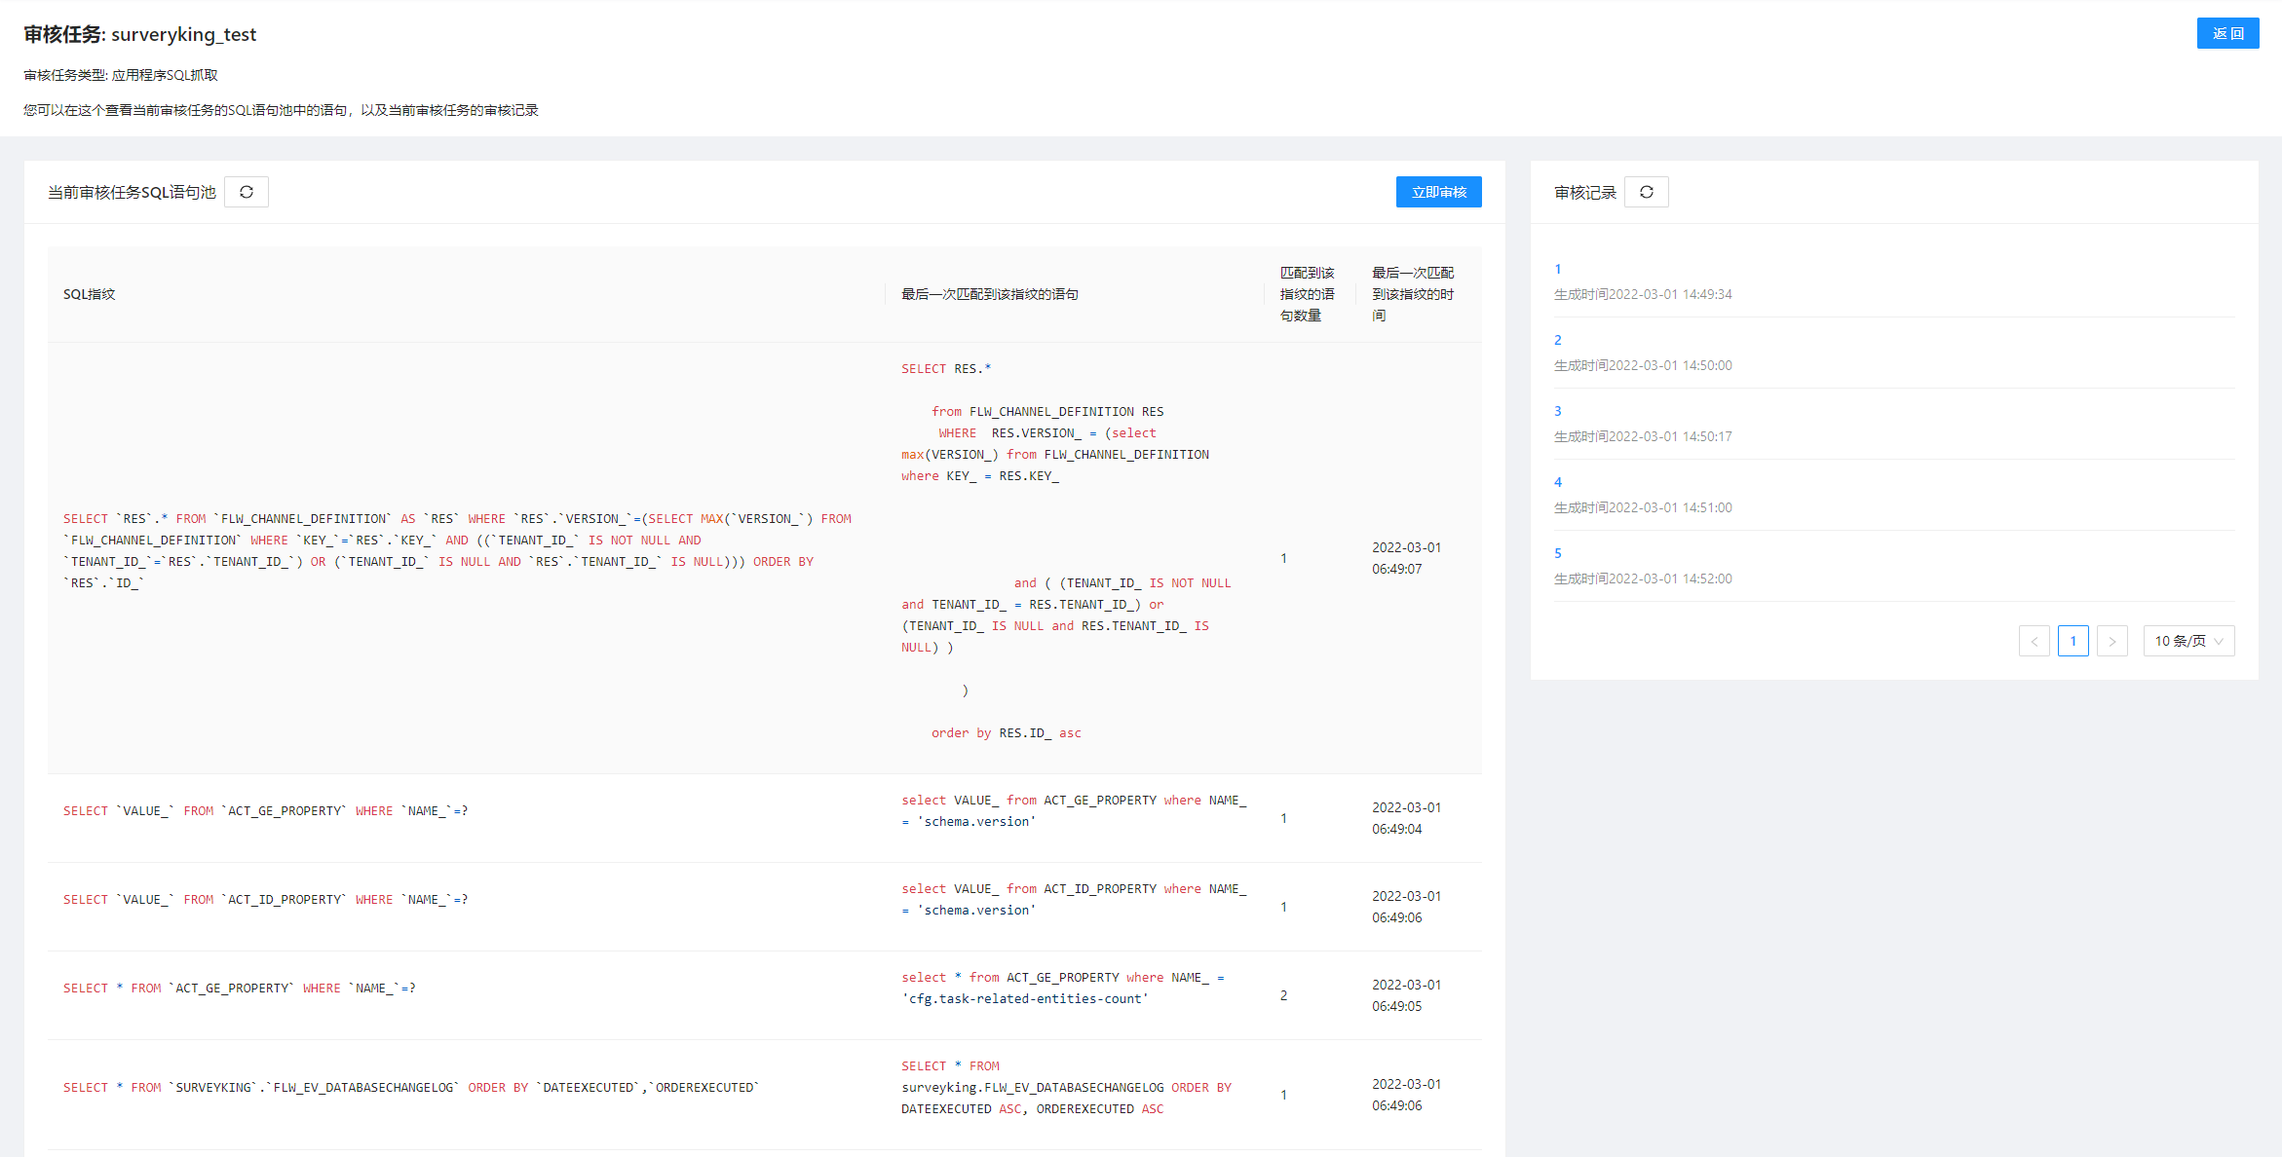Click the 立即审核 button
The image size is (2282, 1157).
(x=1438, y=192)
